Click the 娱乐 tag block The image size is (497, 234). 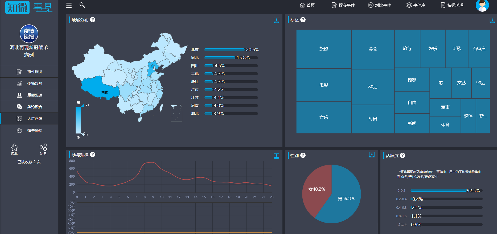pyautogui.click(x=433, y=49)
